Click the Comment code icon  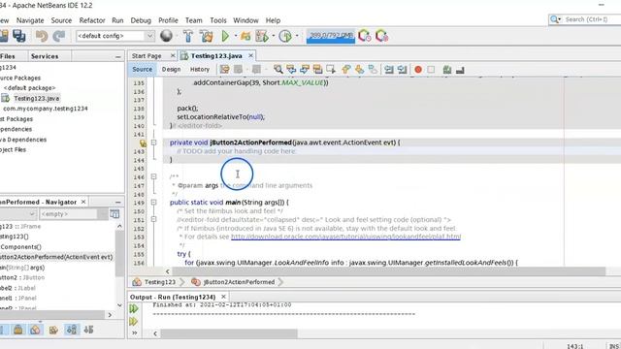pos(447,70)
